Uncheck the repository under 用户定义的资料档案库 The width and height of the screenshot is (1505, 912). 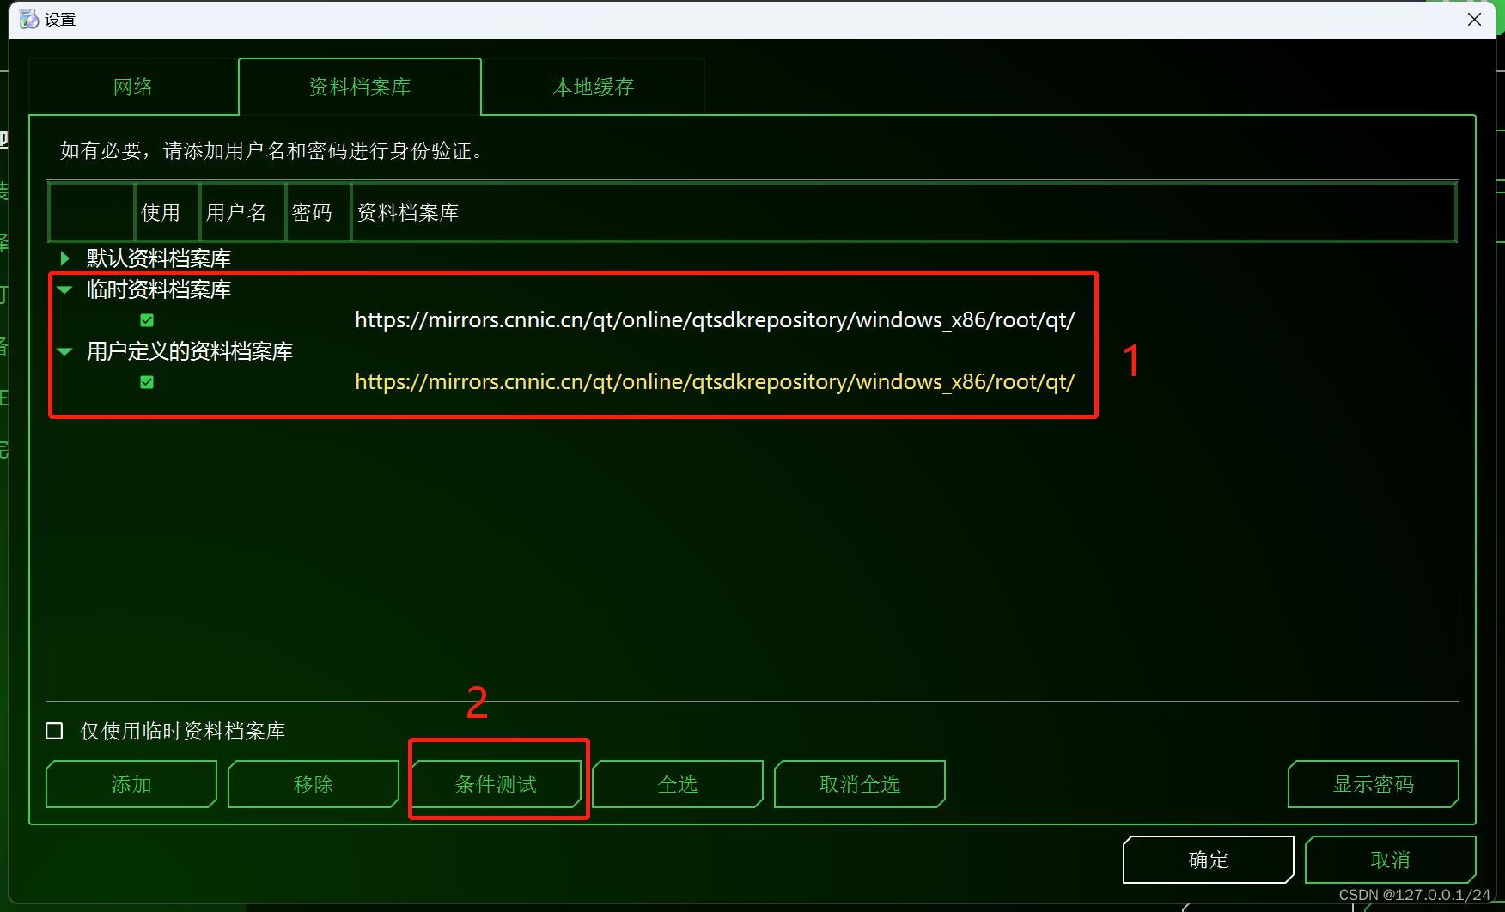tap(147, 382)
